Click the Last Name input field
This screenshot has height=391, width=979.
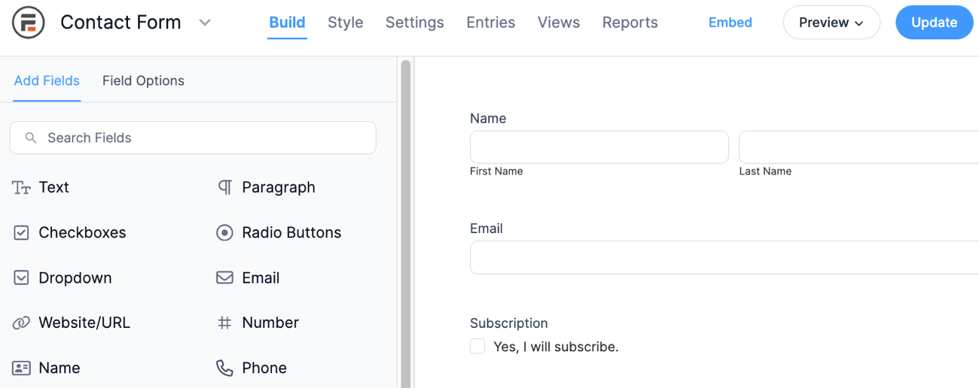859,147
